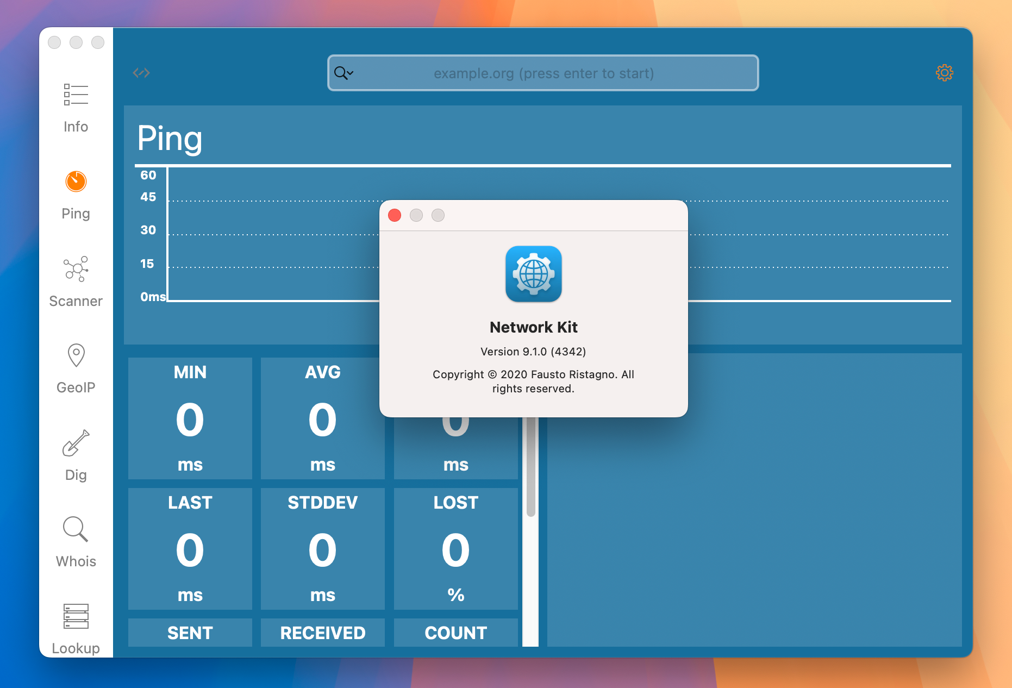
Task: Open the Info section in sidebar
Action: (x=76, y=109)
